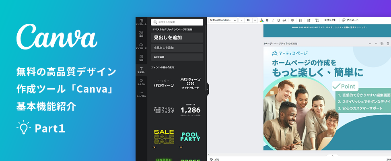The image size is (391, 161).
Task: Open the スタイル (Styles) sidebar tab
Action: click(141, 82)
